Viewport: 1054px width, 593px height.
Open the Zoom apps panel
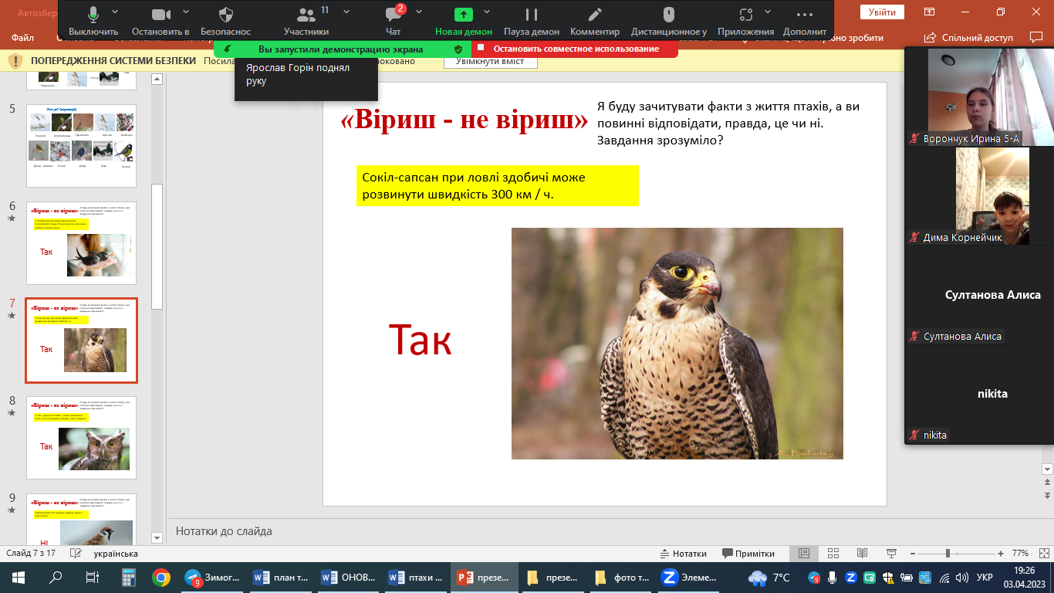(x=745, y=21)
